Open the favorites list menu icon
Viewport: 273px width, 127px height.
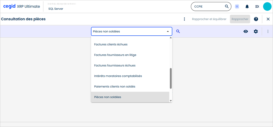(257, 7)
